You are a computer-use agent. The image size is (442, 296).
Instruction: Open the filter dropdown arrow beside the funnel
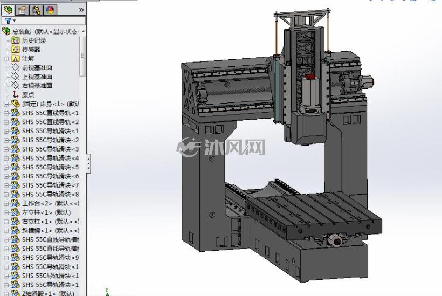[15, 20]
